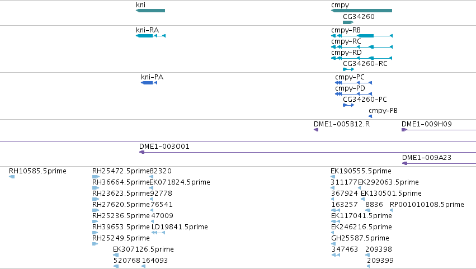Select the cmpy-RB transcript

coord(361,36)
